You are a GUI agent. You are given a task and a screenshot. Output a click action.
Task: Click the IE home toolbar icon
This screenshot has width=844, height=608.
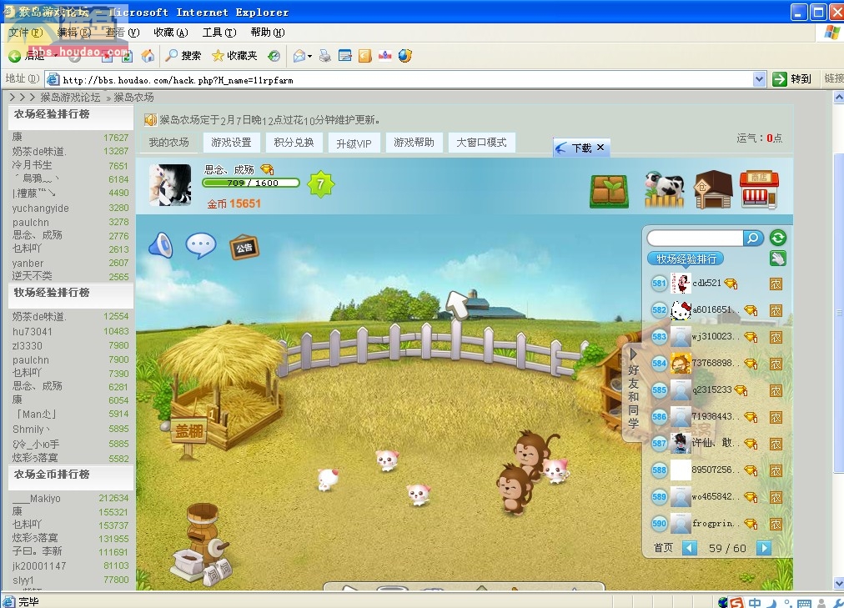(x=148, y=56)
